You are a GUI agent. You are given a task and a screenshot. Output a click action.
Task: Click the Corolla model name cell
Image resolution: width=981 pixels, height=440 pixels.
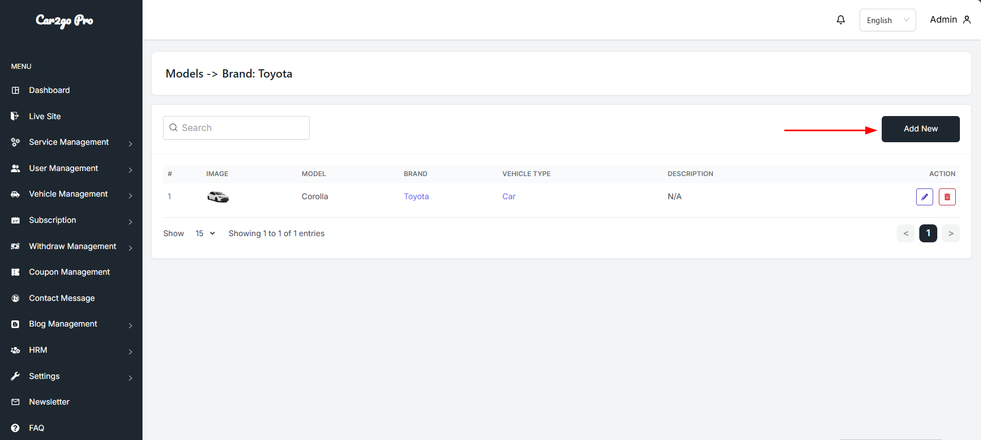click(315, 197)
